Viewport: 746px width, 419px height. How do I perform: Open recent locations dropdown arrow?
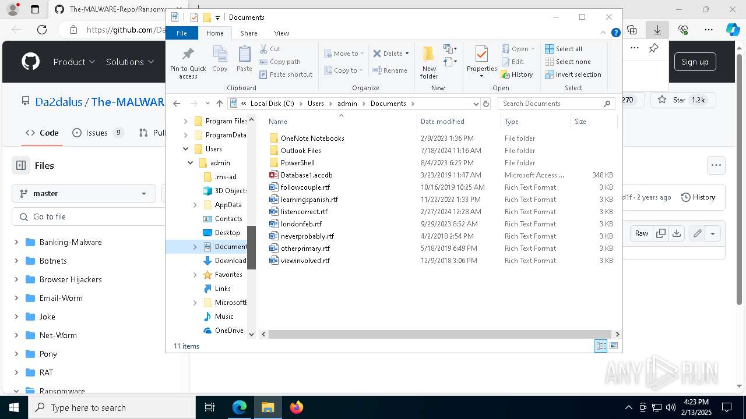coord(207,104)
